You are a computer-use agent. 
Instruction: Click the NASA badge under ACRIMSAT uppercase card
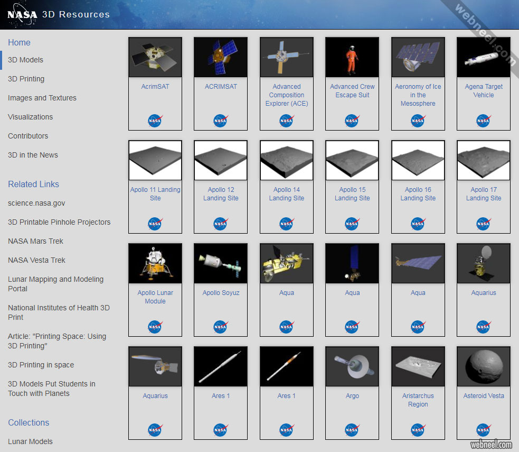click(221, 121)
